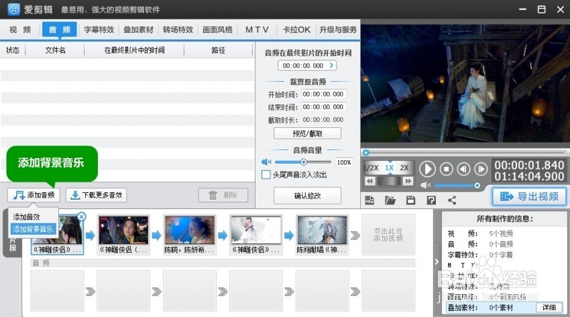The width and height of the screenshot is (570, 317).
Task: Collapse the info panel side arrow
Action: (x=437, y=261)
